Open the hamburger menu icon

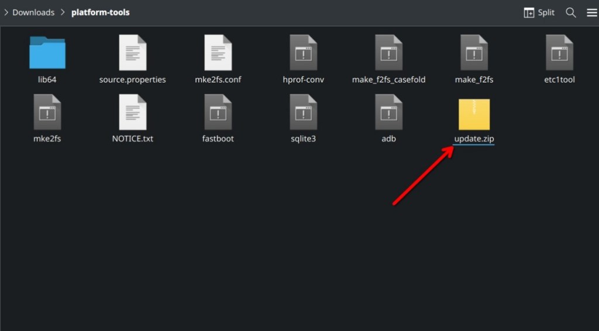coord(592,13)
